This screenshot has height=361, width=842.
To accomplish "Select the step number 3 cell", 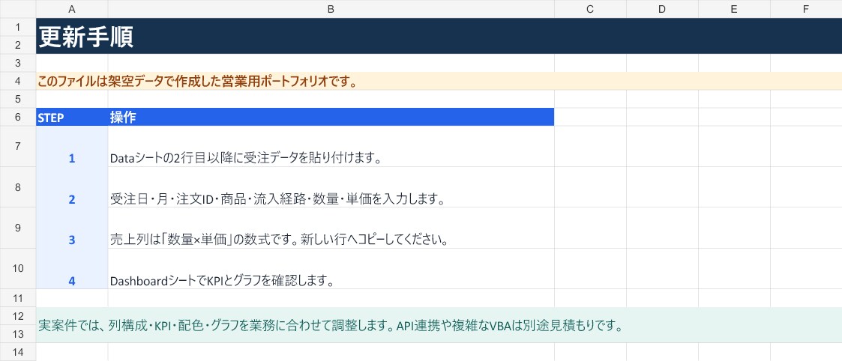I will [x=72, y=228].
